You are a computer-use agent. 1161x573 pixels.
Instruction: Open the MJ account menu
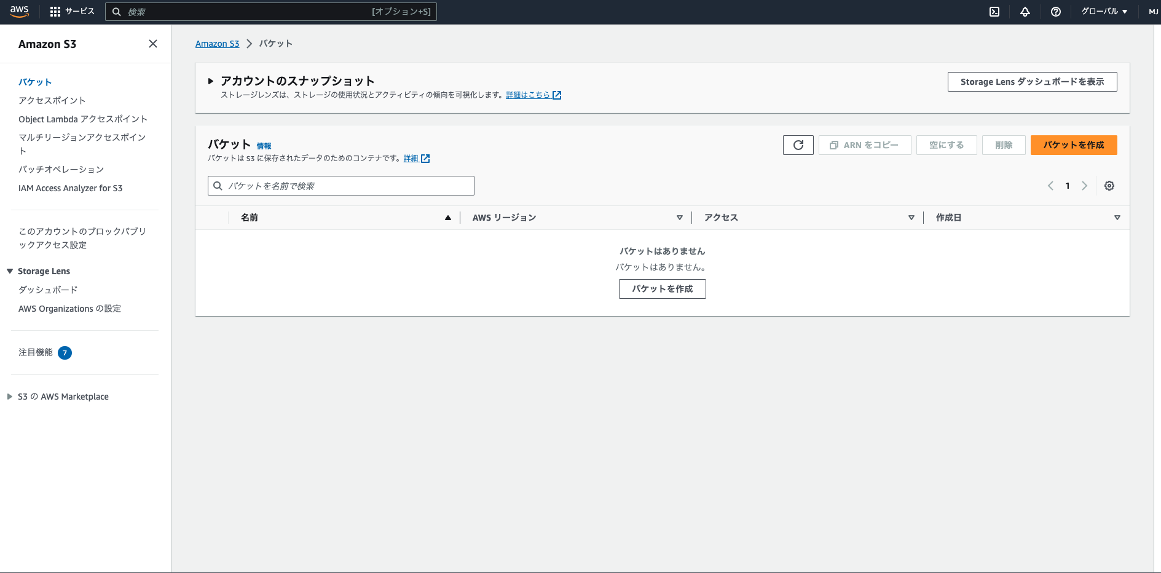tap(1153, 12)
